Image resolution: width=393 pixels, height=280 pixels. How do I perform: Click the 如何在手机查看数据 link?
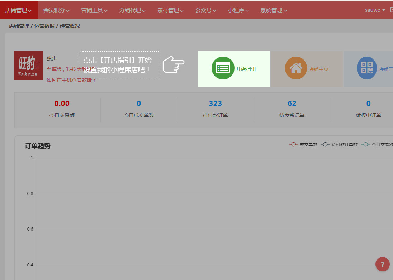tap(71, 80)
